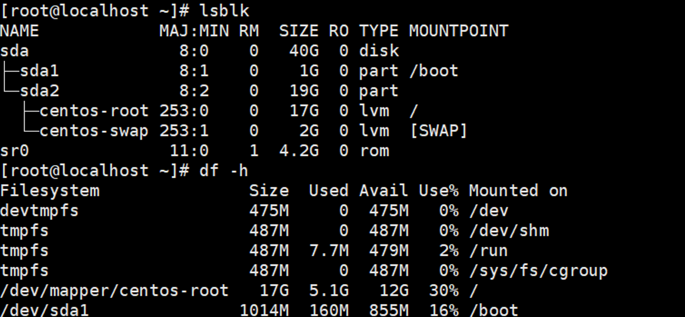Screen dimensions: 685x317
Task: Click the sda2 partition tree entry
Action: pyautogui.click(x=39, y=91)
